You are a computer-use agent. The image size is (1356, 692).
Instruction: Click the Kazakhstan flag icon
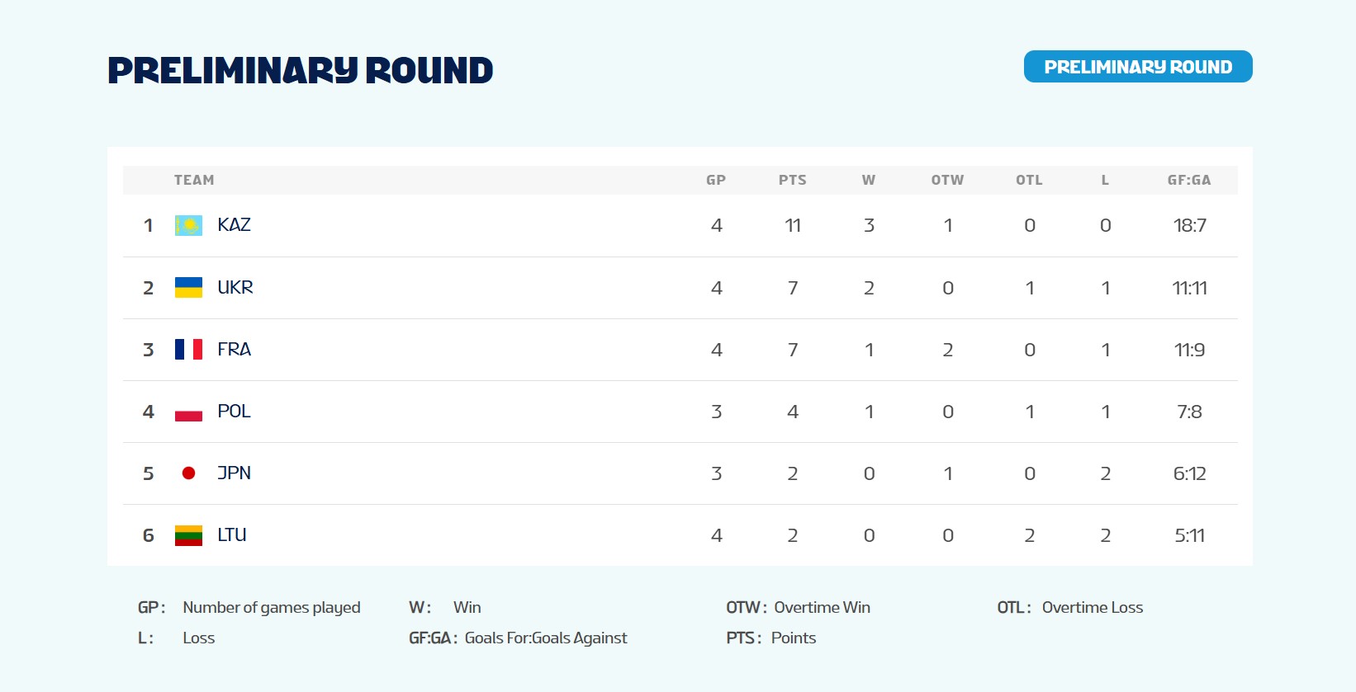[x=188, y=225]
